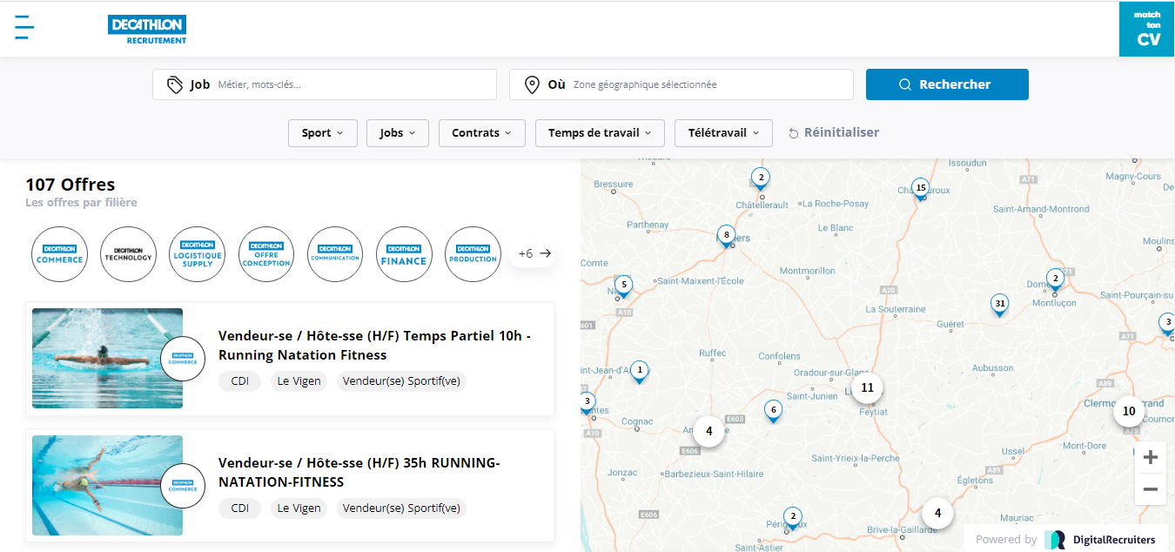Select the Decathlon Commerce filière icon
Screen dimensions: 1175x552
59,254
